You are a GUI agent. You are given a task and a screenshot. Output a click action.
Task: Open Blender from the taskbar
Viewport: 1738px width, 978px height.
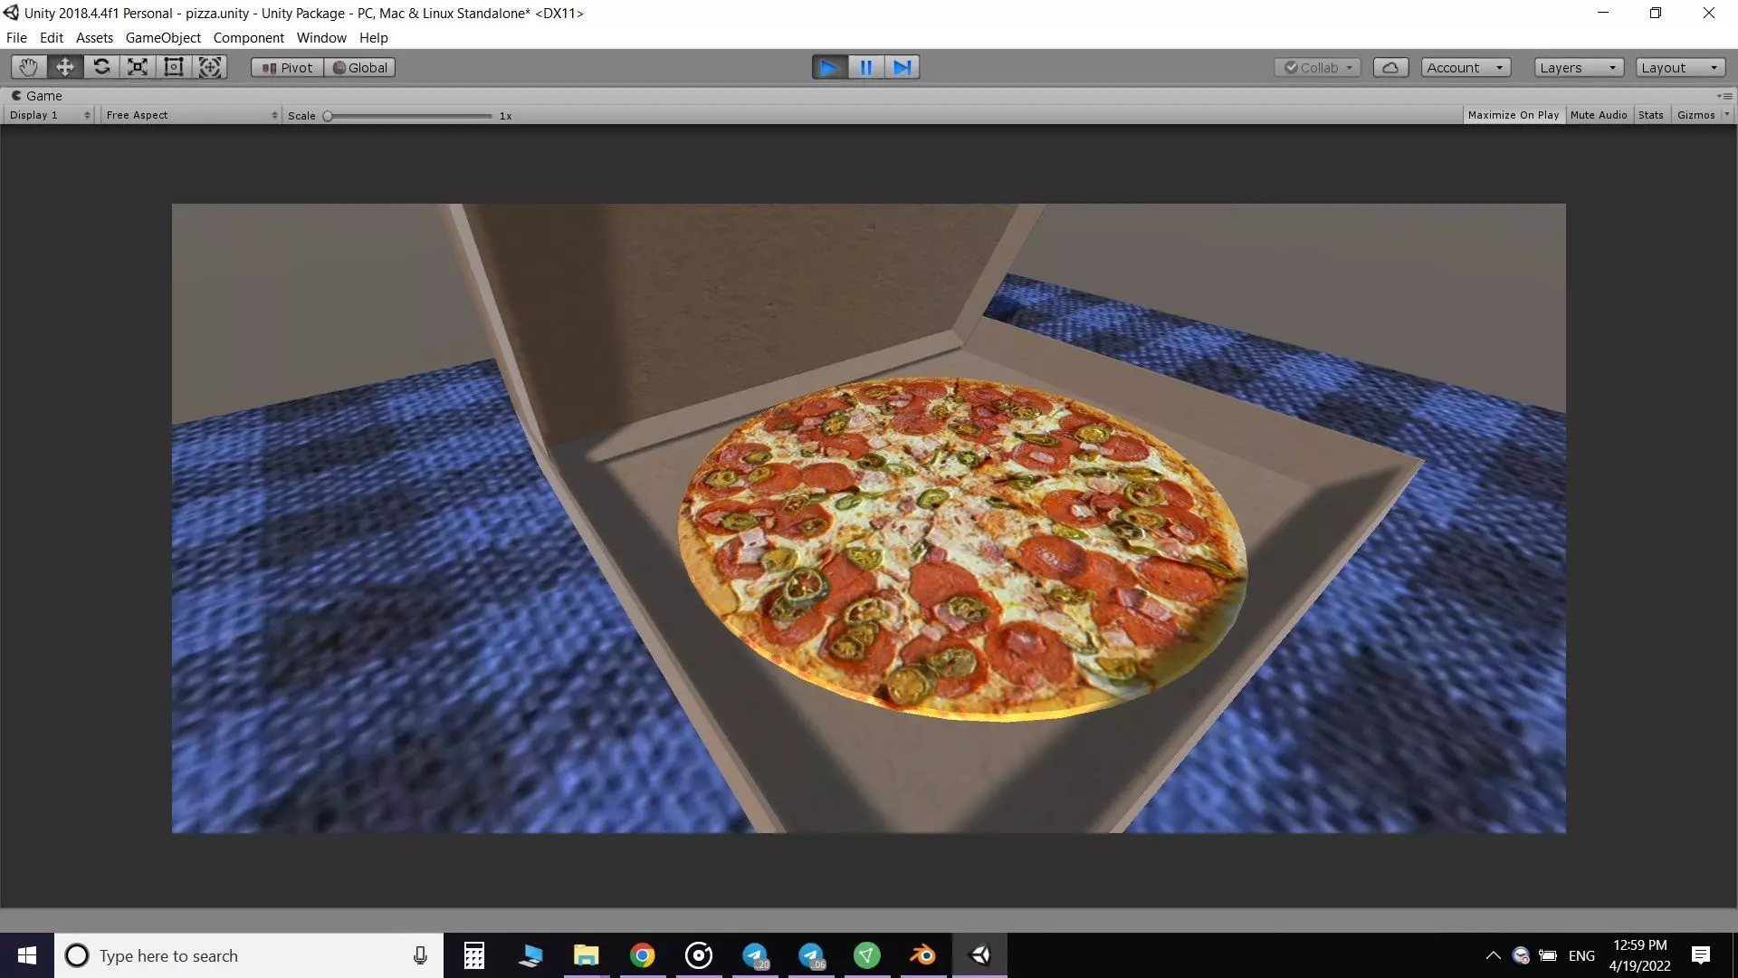pos(922,955)
